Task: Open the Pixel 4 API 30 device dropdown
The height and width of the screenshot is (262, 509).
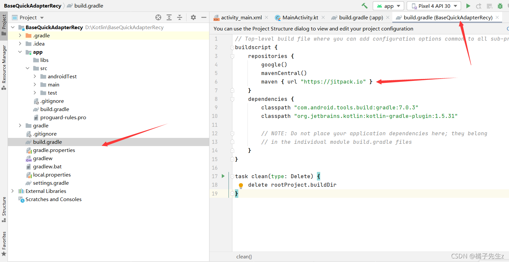Action: pyautogui.click(x=434, y=6)
